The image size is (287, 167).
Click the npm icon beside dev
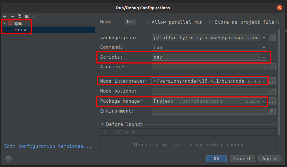(15, 30)
